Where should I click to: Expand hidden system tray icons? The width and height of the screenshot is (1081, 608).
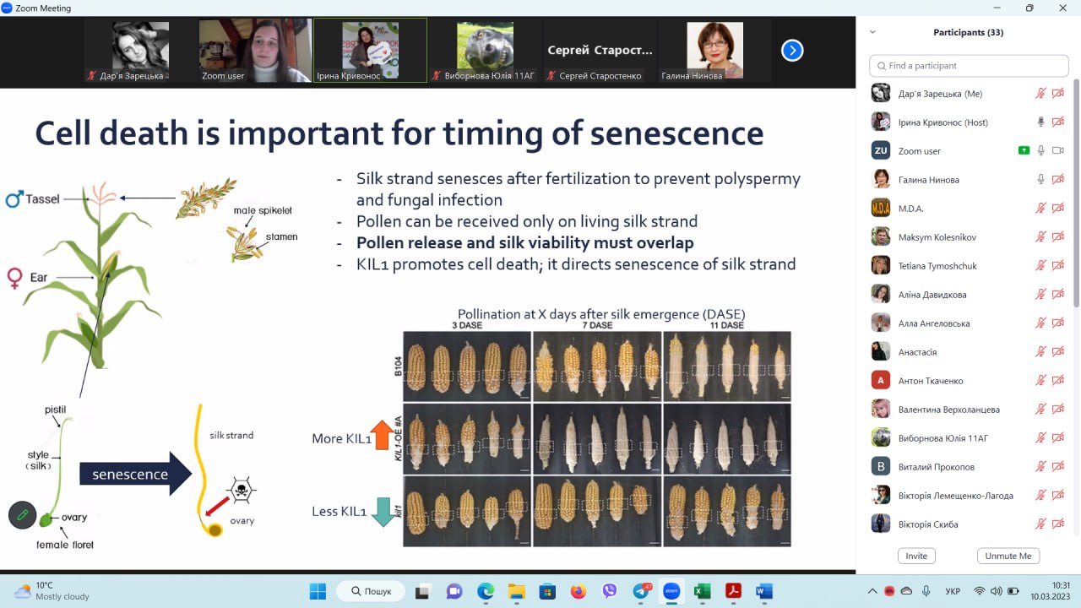click(873, 591)
